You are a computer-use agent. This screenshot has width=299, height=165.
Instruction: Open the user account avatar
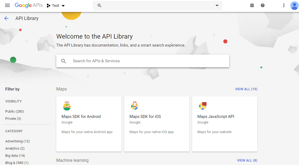pos(294,5)
